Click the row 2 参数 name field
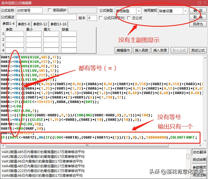The image size is (208, 179). click(x=14, y=40)
